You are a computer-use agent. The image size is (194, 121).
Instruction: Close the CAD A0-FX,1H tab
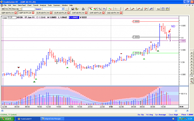pyautogui.click(x=121, y=13)
